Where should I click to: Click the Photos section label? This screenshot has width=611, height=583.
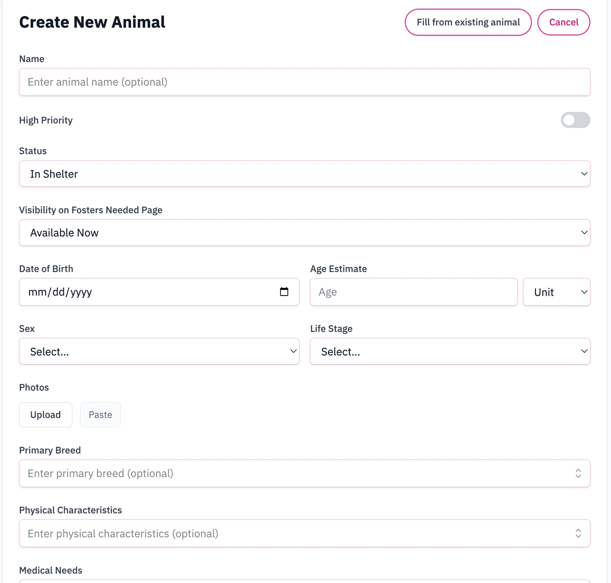click(34, 387)
